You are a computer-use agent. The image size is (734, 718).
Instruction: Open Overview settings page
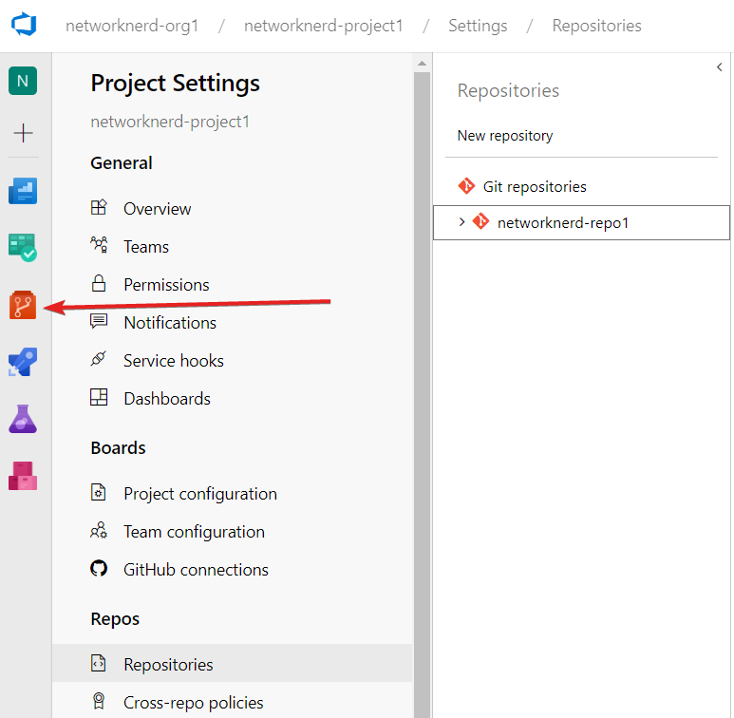coord(158,209)
